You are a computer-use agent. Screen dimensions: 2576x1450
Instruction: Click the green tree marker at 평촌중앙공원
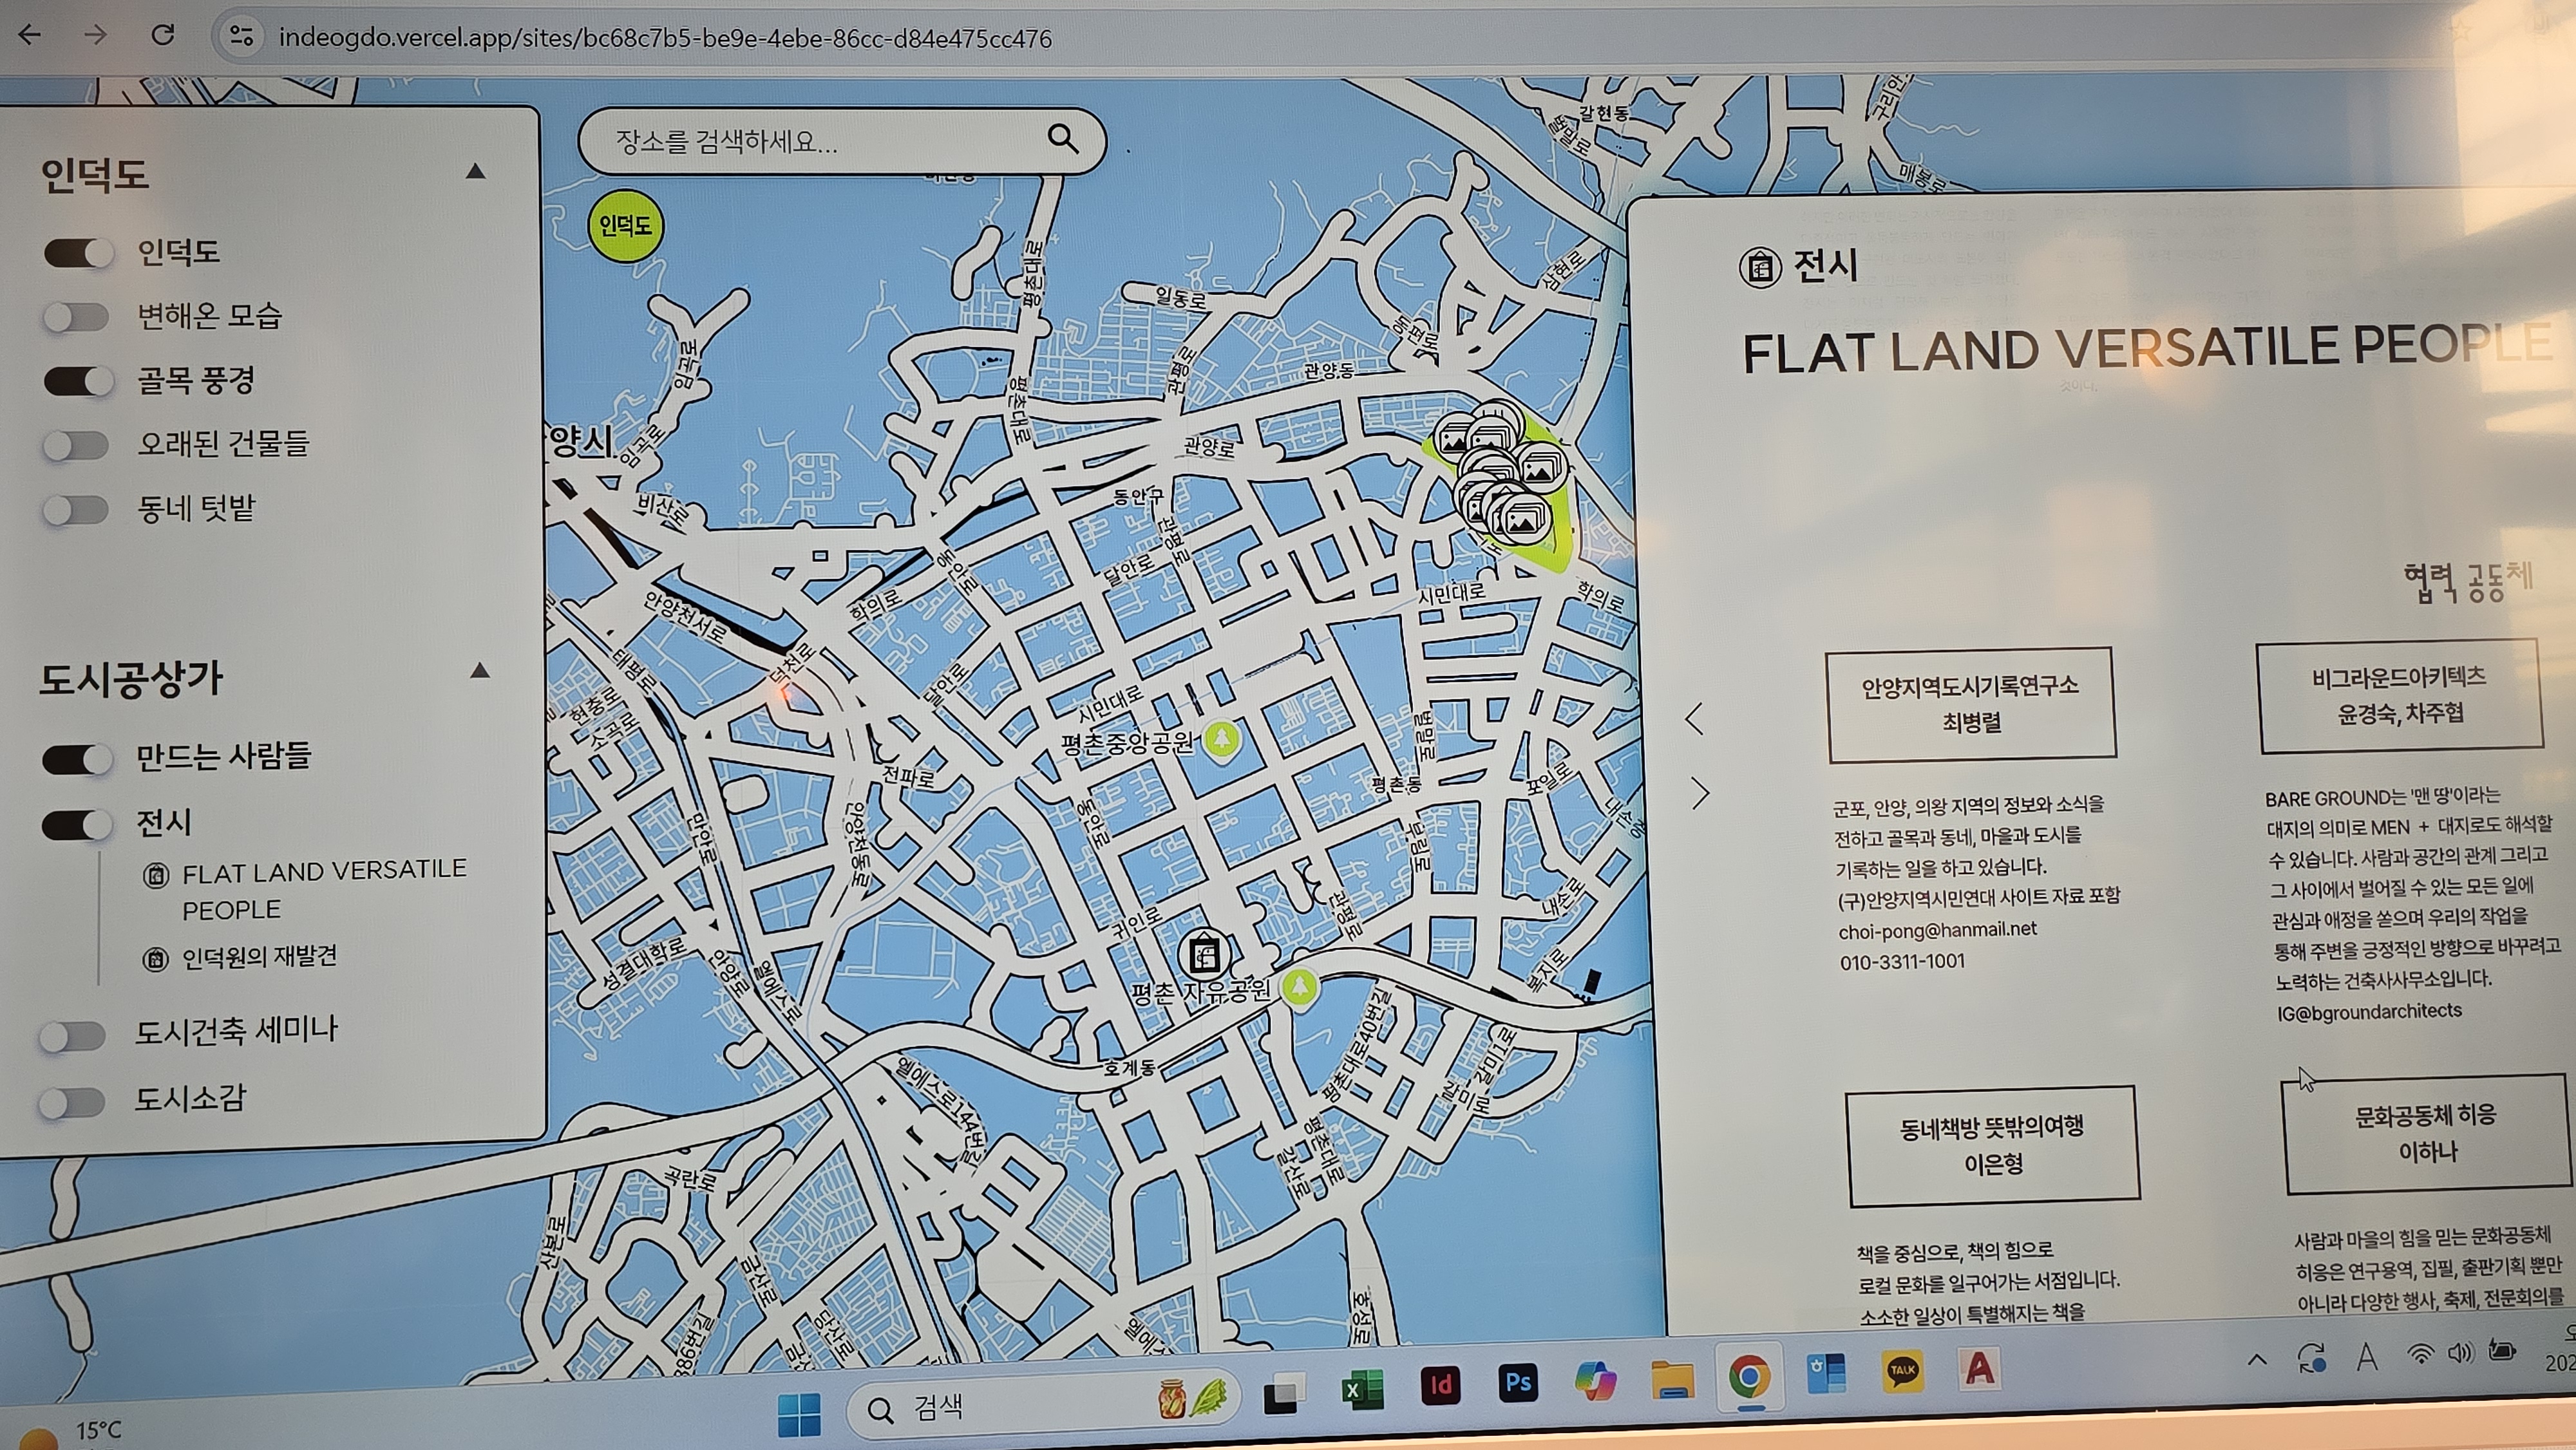coord(1221,740)
